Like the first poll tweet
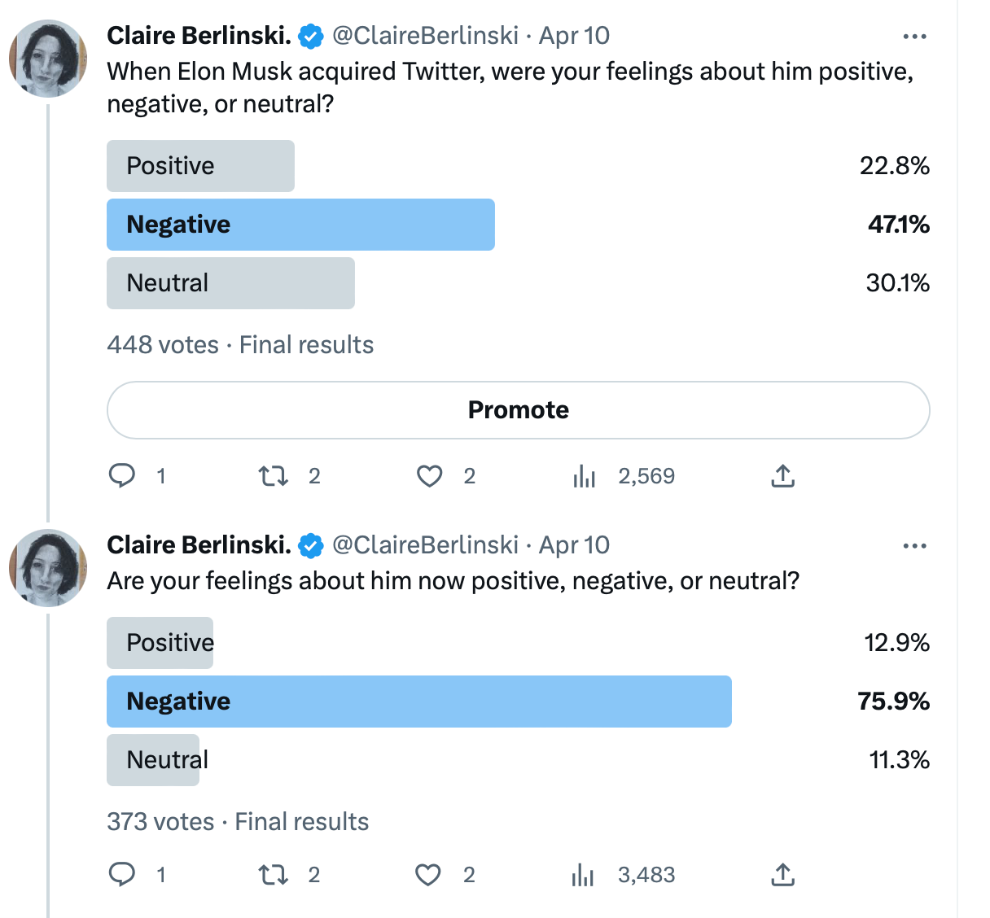Image resolution: width=990 pixels, height=918 pixels. coord(429,475)
